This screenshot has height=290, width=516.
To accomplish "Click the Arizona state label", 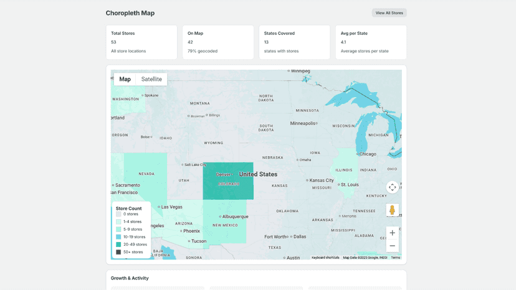I will 184,223.
